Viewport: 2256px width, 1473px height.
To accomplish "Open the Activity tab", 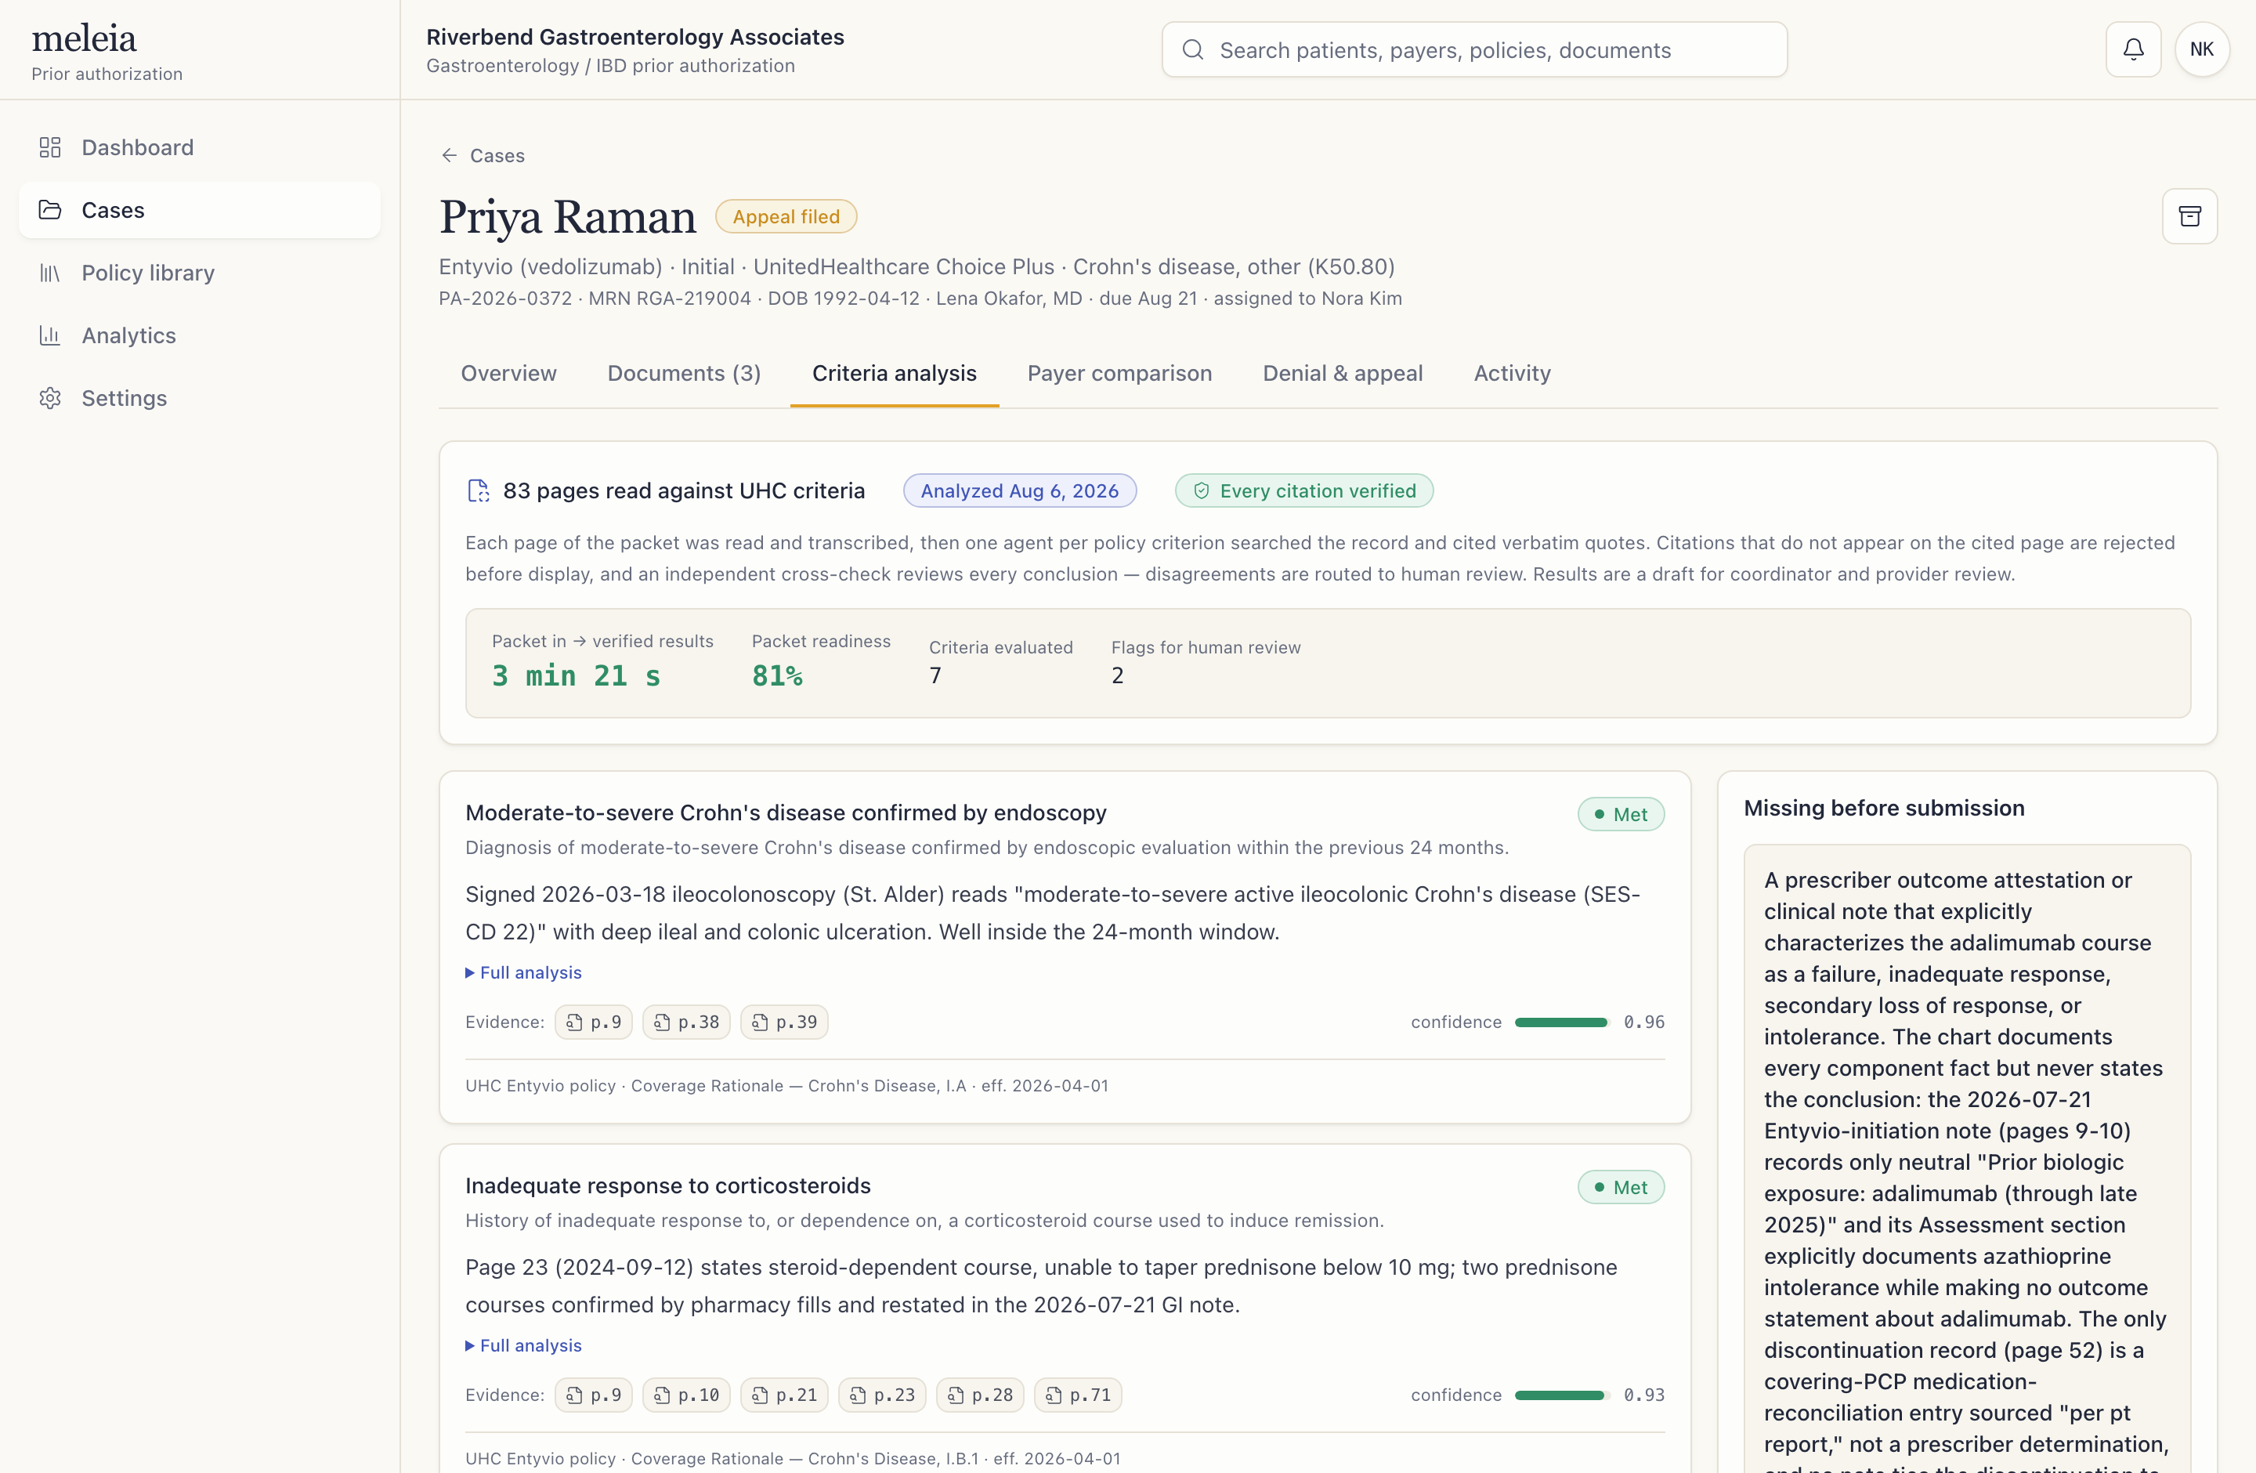I will point(1512,374).
